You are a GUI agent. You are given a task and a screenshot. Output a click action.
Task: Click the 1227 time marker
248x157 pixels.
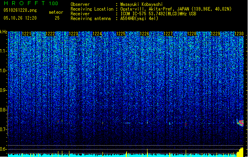(168, 34)
